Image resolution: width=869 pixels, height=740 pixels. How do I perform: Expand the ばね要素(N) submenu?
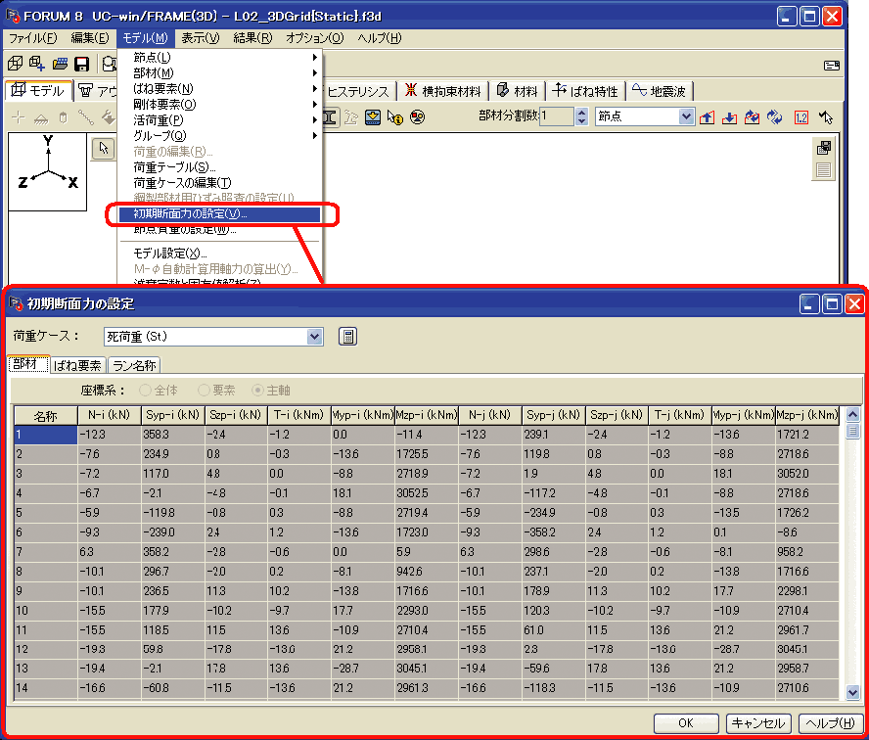(x=219, y=89)
